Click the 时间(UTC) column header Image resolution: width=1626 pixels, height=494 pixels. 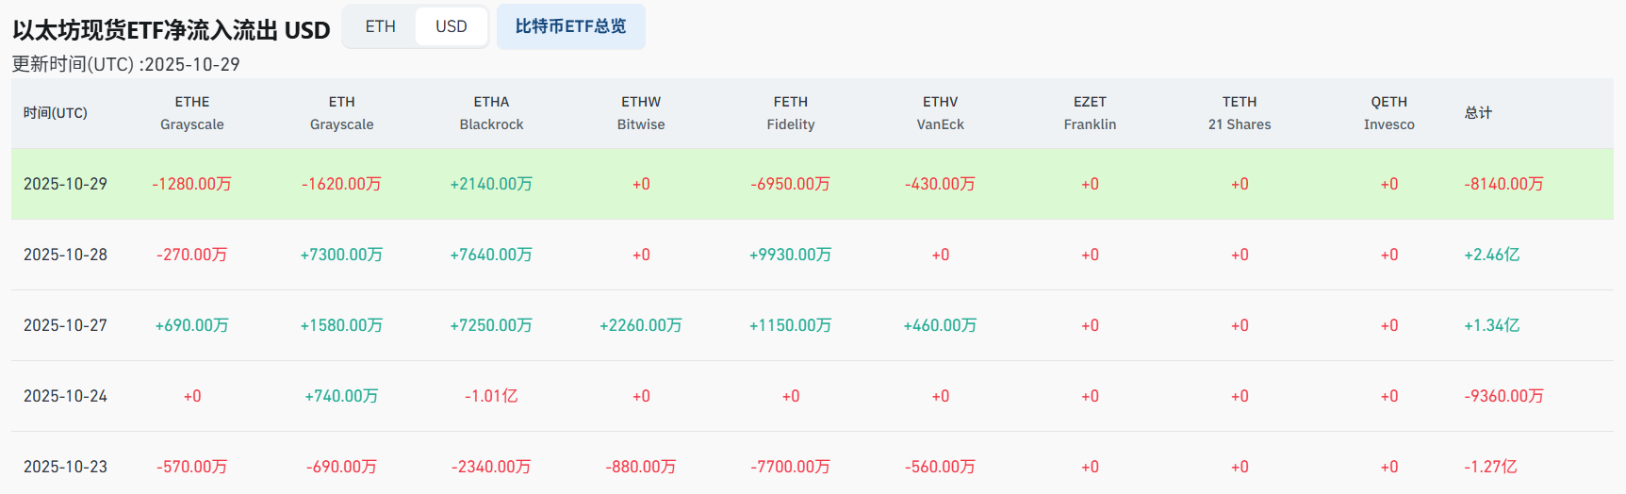pyautogui.click(x=56, y=113)
